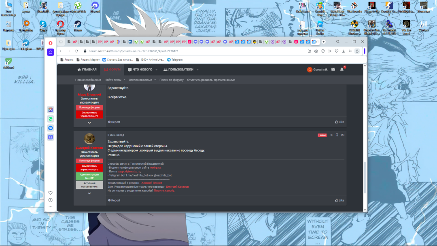Viewport: 437px width, 246px height.
Task: Expand Марк Еловский user info chevron
Action: (x=89, y=123)
